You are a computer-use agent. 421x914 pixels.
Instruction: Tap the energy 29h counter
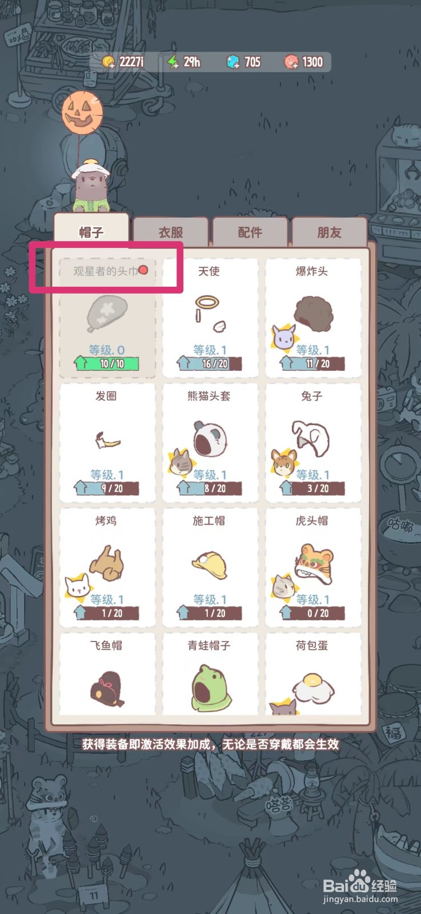tap(183, 62)
